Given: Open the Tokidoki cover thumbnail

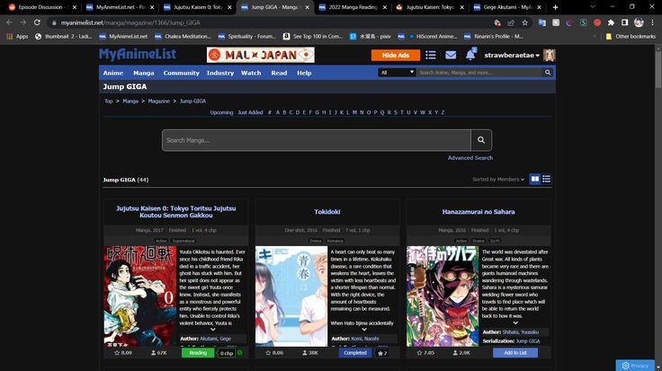Looking at the screenshot, I should click(291, 296).
